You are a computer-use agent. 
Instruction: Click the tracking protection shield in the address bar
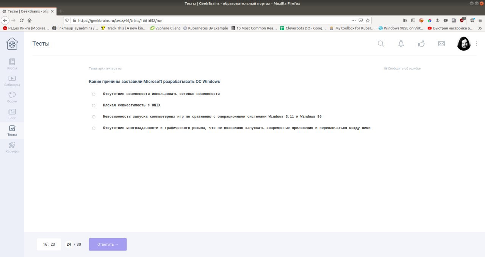click(67, 20)
